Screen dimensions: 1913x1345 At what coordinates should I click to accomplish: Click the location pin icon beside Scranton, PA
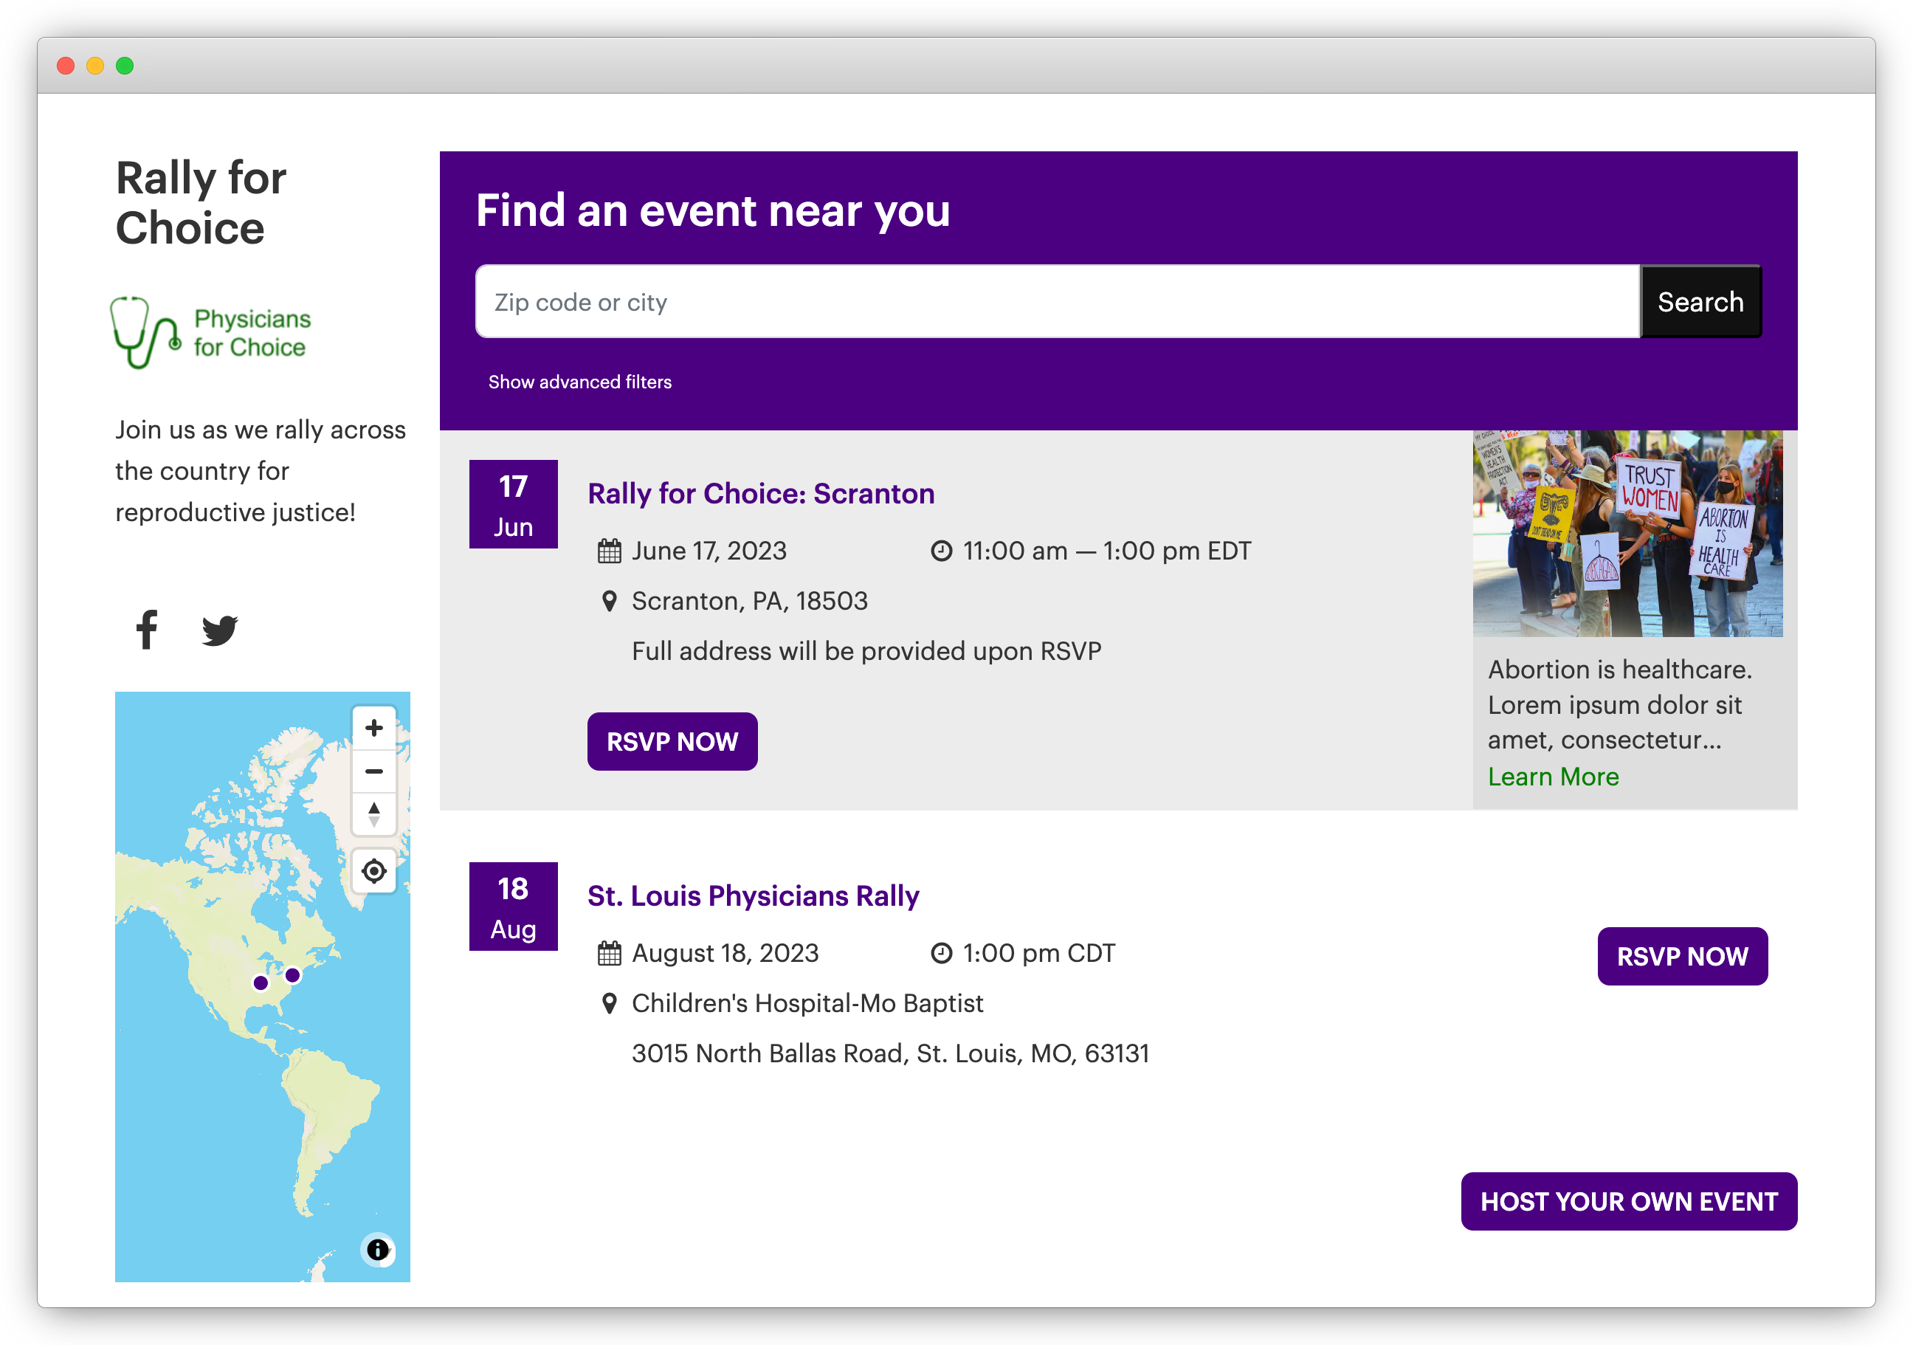point(609,600)
